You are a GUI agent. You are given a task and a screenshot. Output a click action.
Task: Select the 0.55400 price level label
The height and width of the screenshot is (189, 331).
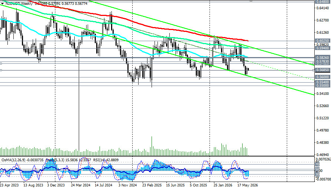point(322,82)
